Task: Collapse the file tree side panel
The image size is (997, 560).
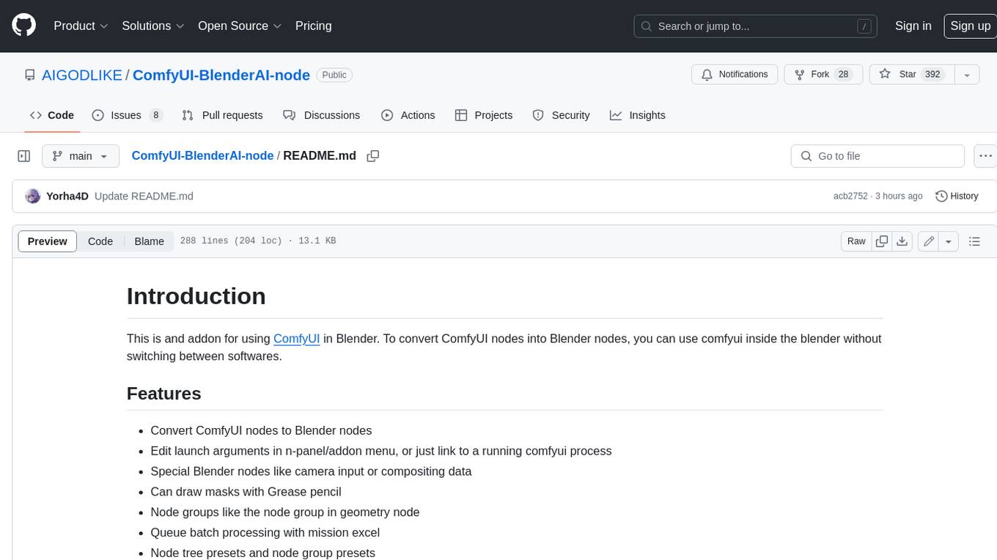Action: 24,156
